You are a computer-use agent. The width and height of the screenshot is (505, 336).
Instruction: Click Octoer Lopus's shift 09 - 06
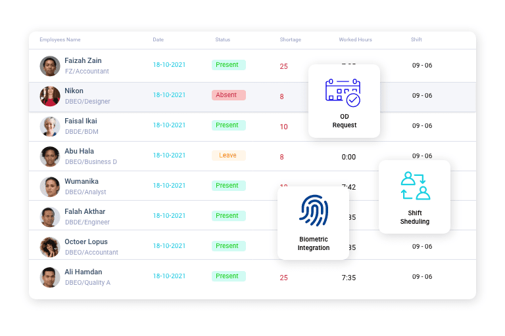[x=422, y=247]
